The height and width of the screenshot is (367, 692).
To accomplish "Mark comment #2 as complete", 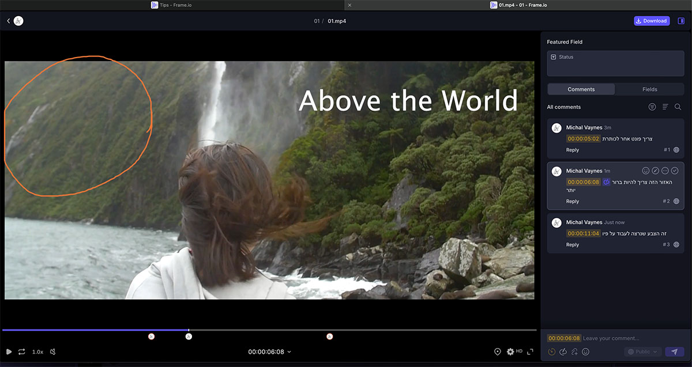I will (675, 171).
